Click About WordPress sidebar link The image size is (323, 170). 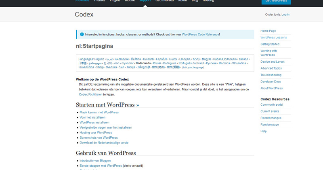pos(271,88)
